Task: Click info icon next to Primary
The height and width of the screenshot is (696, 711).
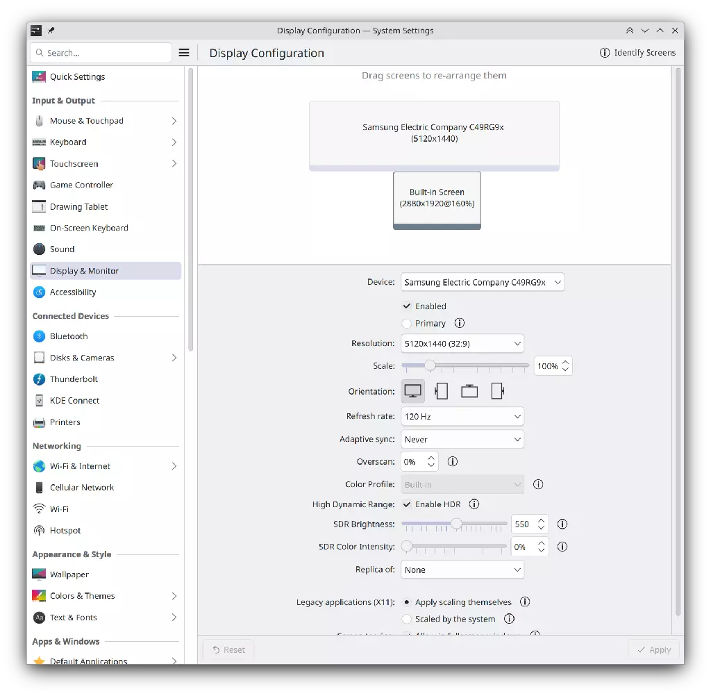Action: click(460, 323)
